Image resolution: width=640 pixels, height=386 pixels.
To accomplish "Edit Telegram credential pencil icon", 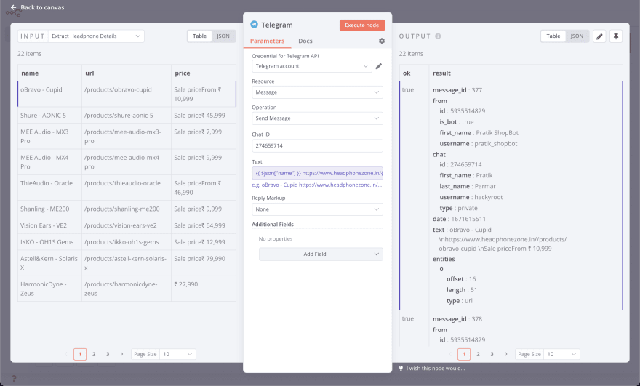I will click(379, 66).
